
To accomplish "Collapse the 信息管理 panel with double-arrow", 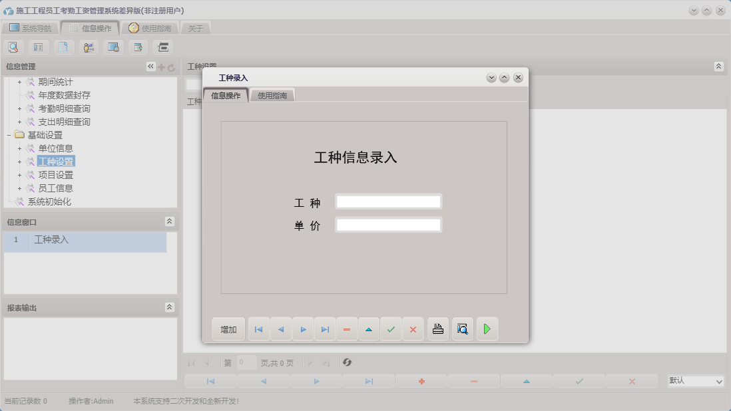I will coord(150,67).
